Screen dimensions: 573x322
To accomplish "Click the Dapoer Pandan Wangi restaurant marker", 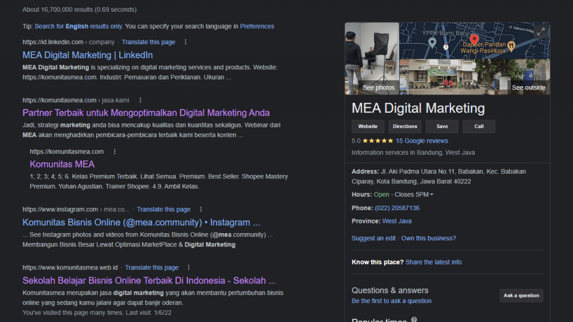I will click(x=511, y=46).
